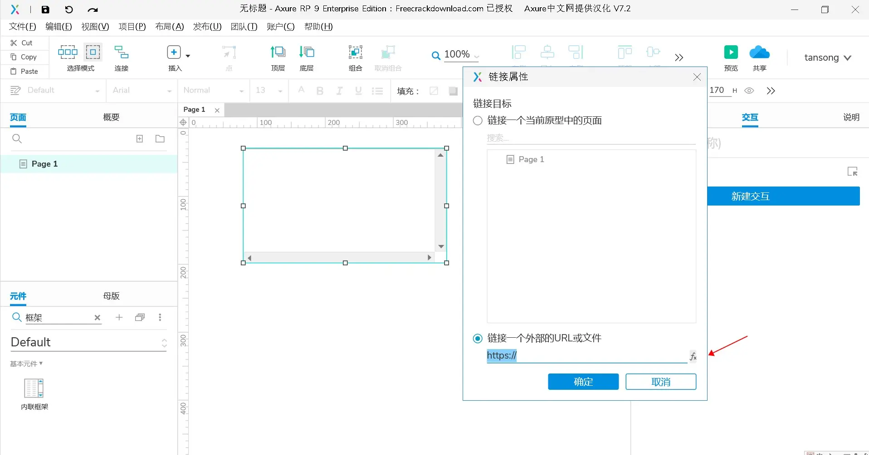The height and width of the screenshot is (455, 869).
Task: Click the bullet list icon
Action: 377,91
